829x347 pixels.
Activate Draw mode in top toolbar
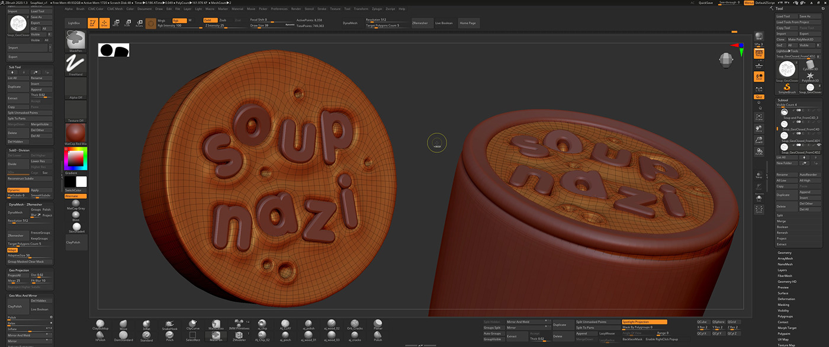click(x=104, y=23)
